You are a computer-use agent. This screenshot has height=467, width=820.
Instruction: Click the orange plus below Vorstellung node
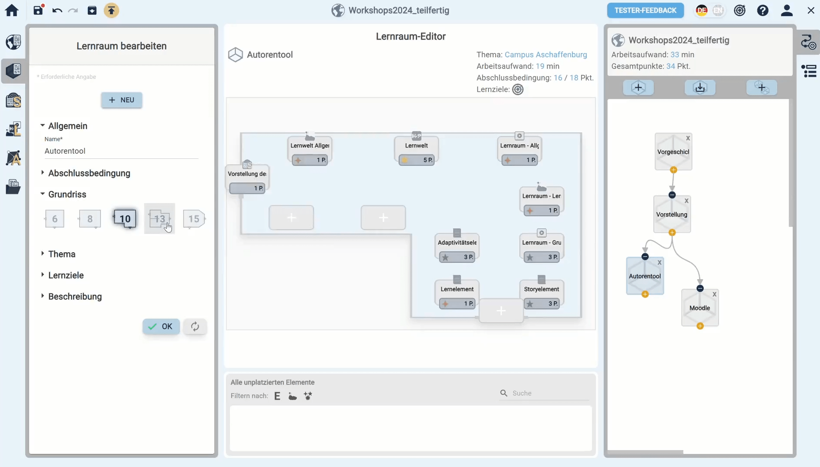[672, 233]
